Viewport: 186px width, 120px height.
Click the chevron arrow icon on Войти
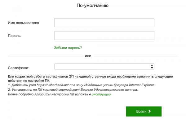(149, 111)
